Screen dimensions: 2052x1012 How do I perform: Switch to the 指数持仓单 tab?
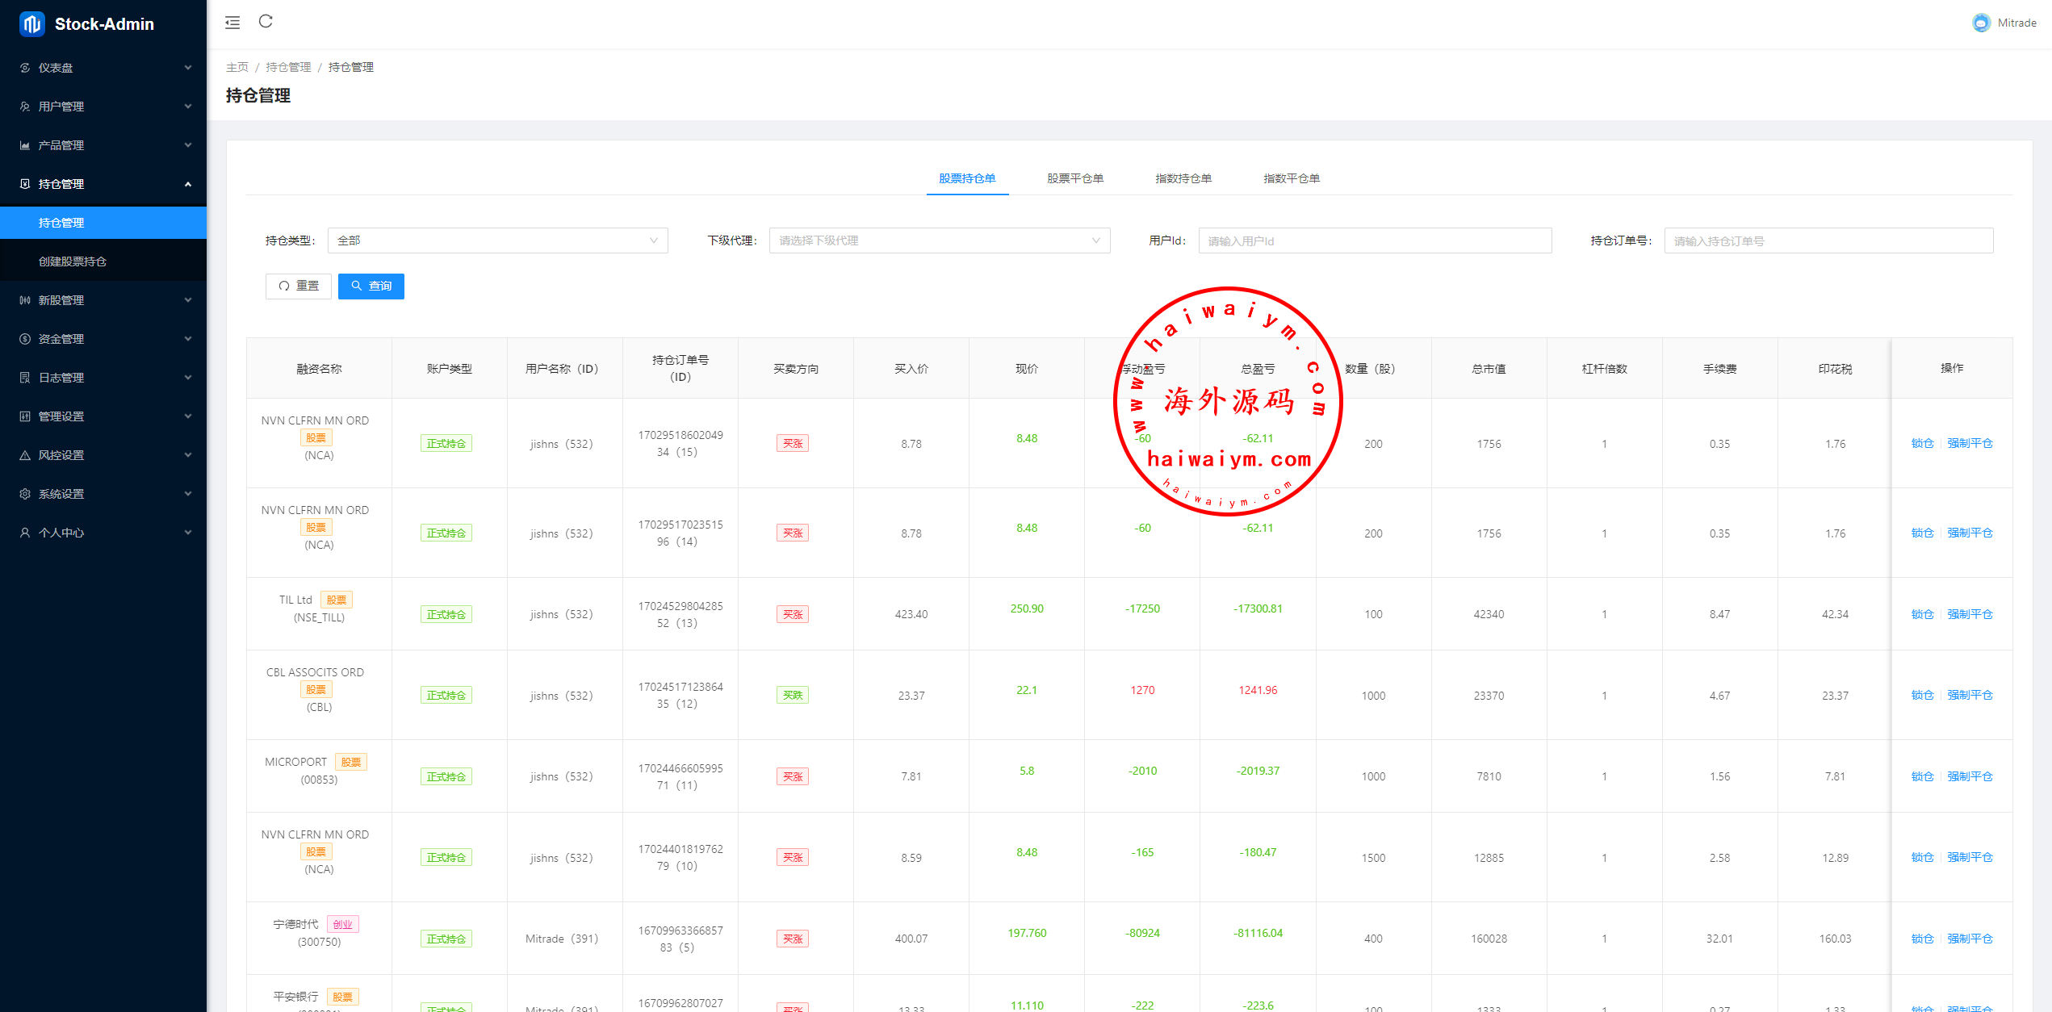point(1183,178)
